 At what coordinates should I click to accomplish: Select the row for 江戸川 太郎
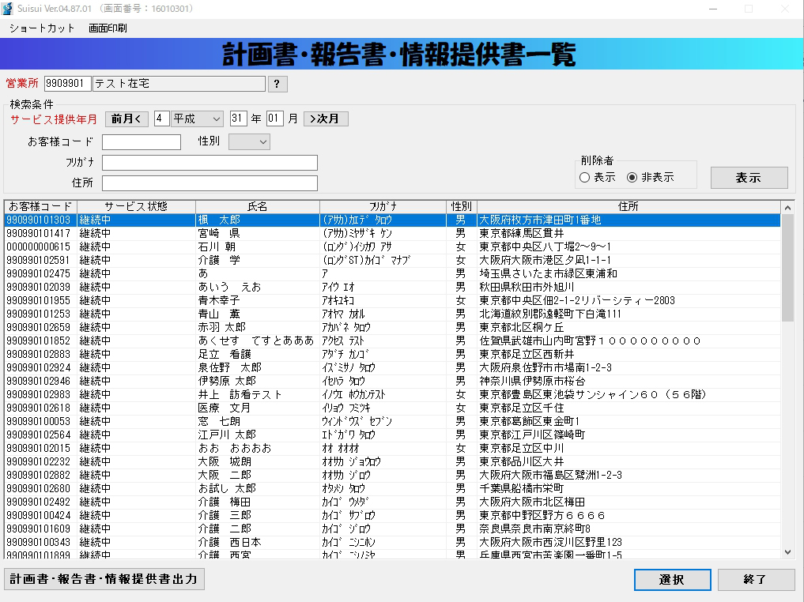point(392,435)
